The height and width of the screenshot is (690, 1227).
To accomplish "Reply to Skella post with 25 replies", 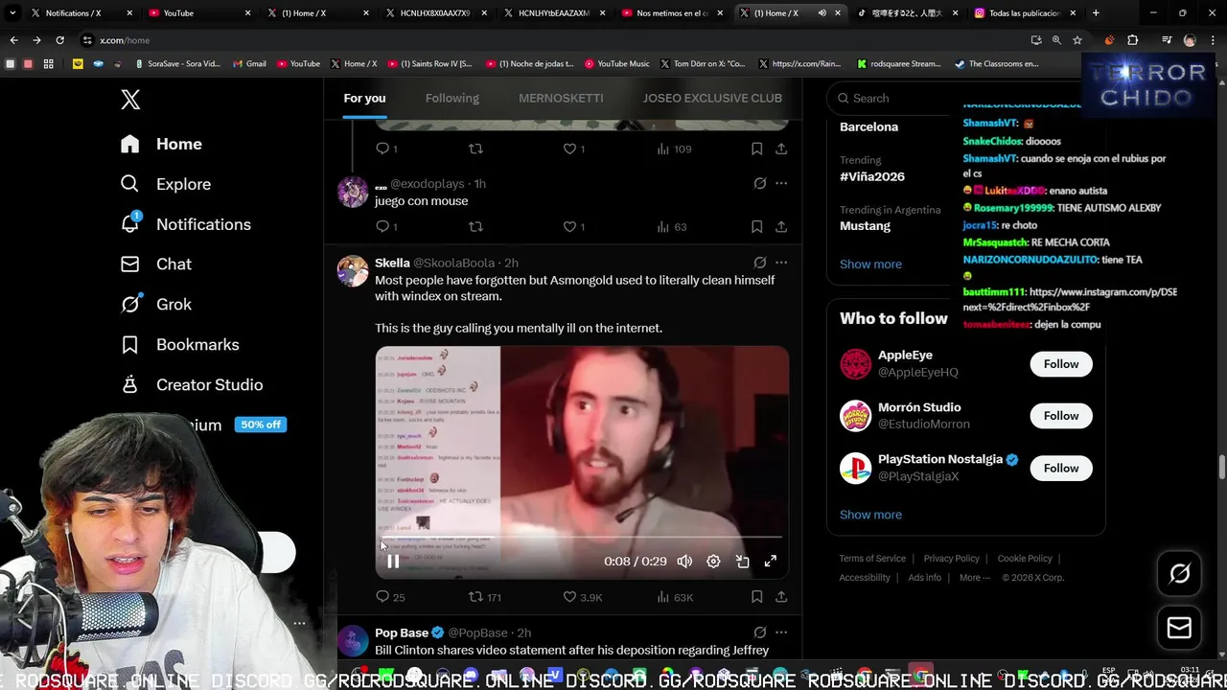I will click(x=389, y=597).
